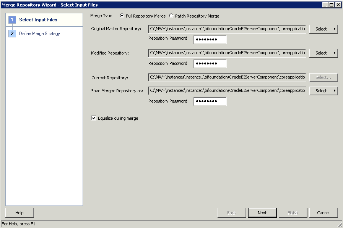343x228 pixels.
Task: Open Help for the wizard
Action: coord(20,213)
